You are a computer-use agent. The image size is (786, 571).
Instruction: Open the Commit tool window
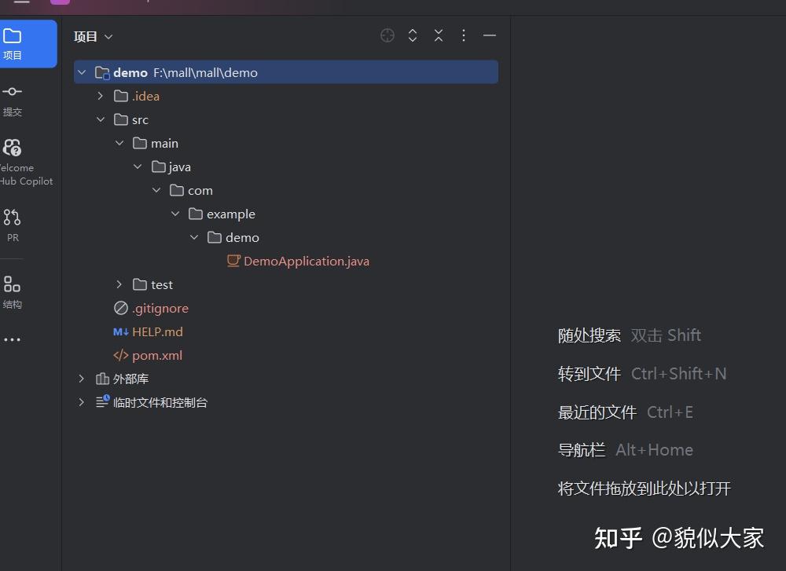(13, 101)
